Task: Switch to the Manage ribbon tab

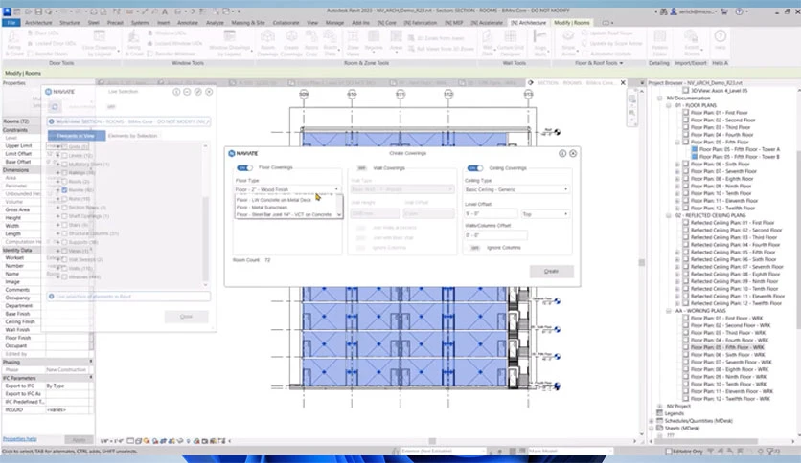Action: point(334,22)
